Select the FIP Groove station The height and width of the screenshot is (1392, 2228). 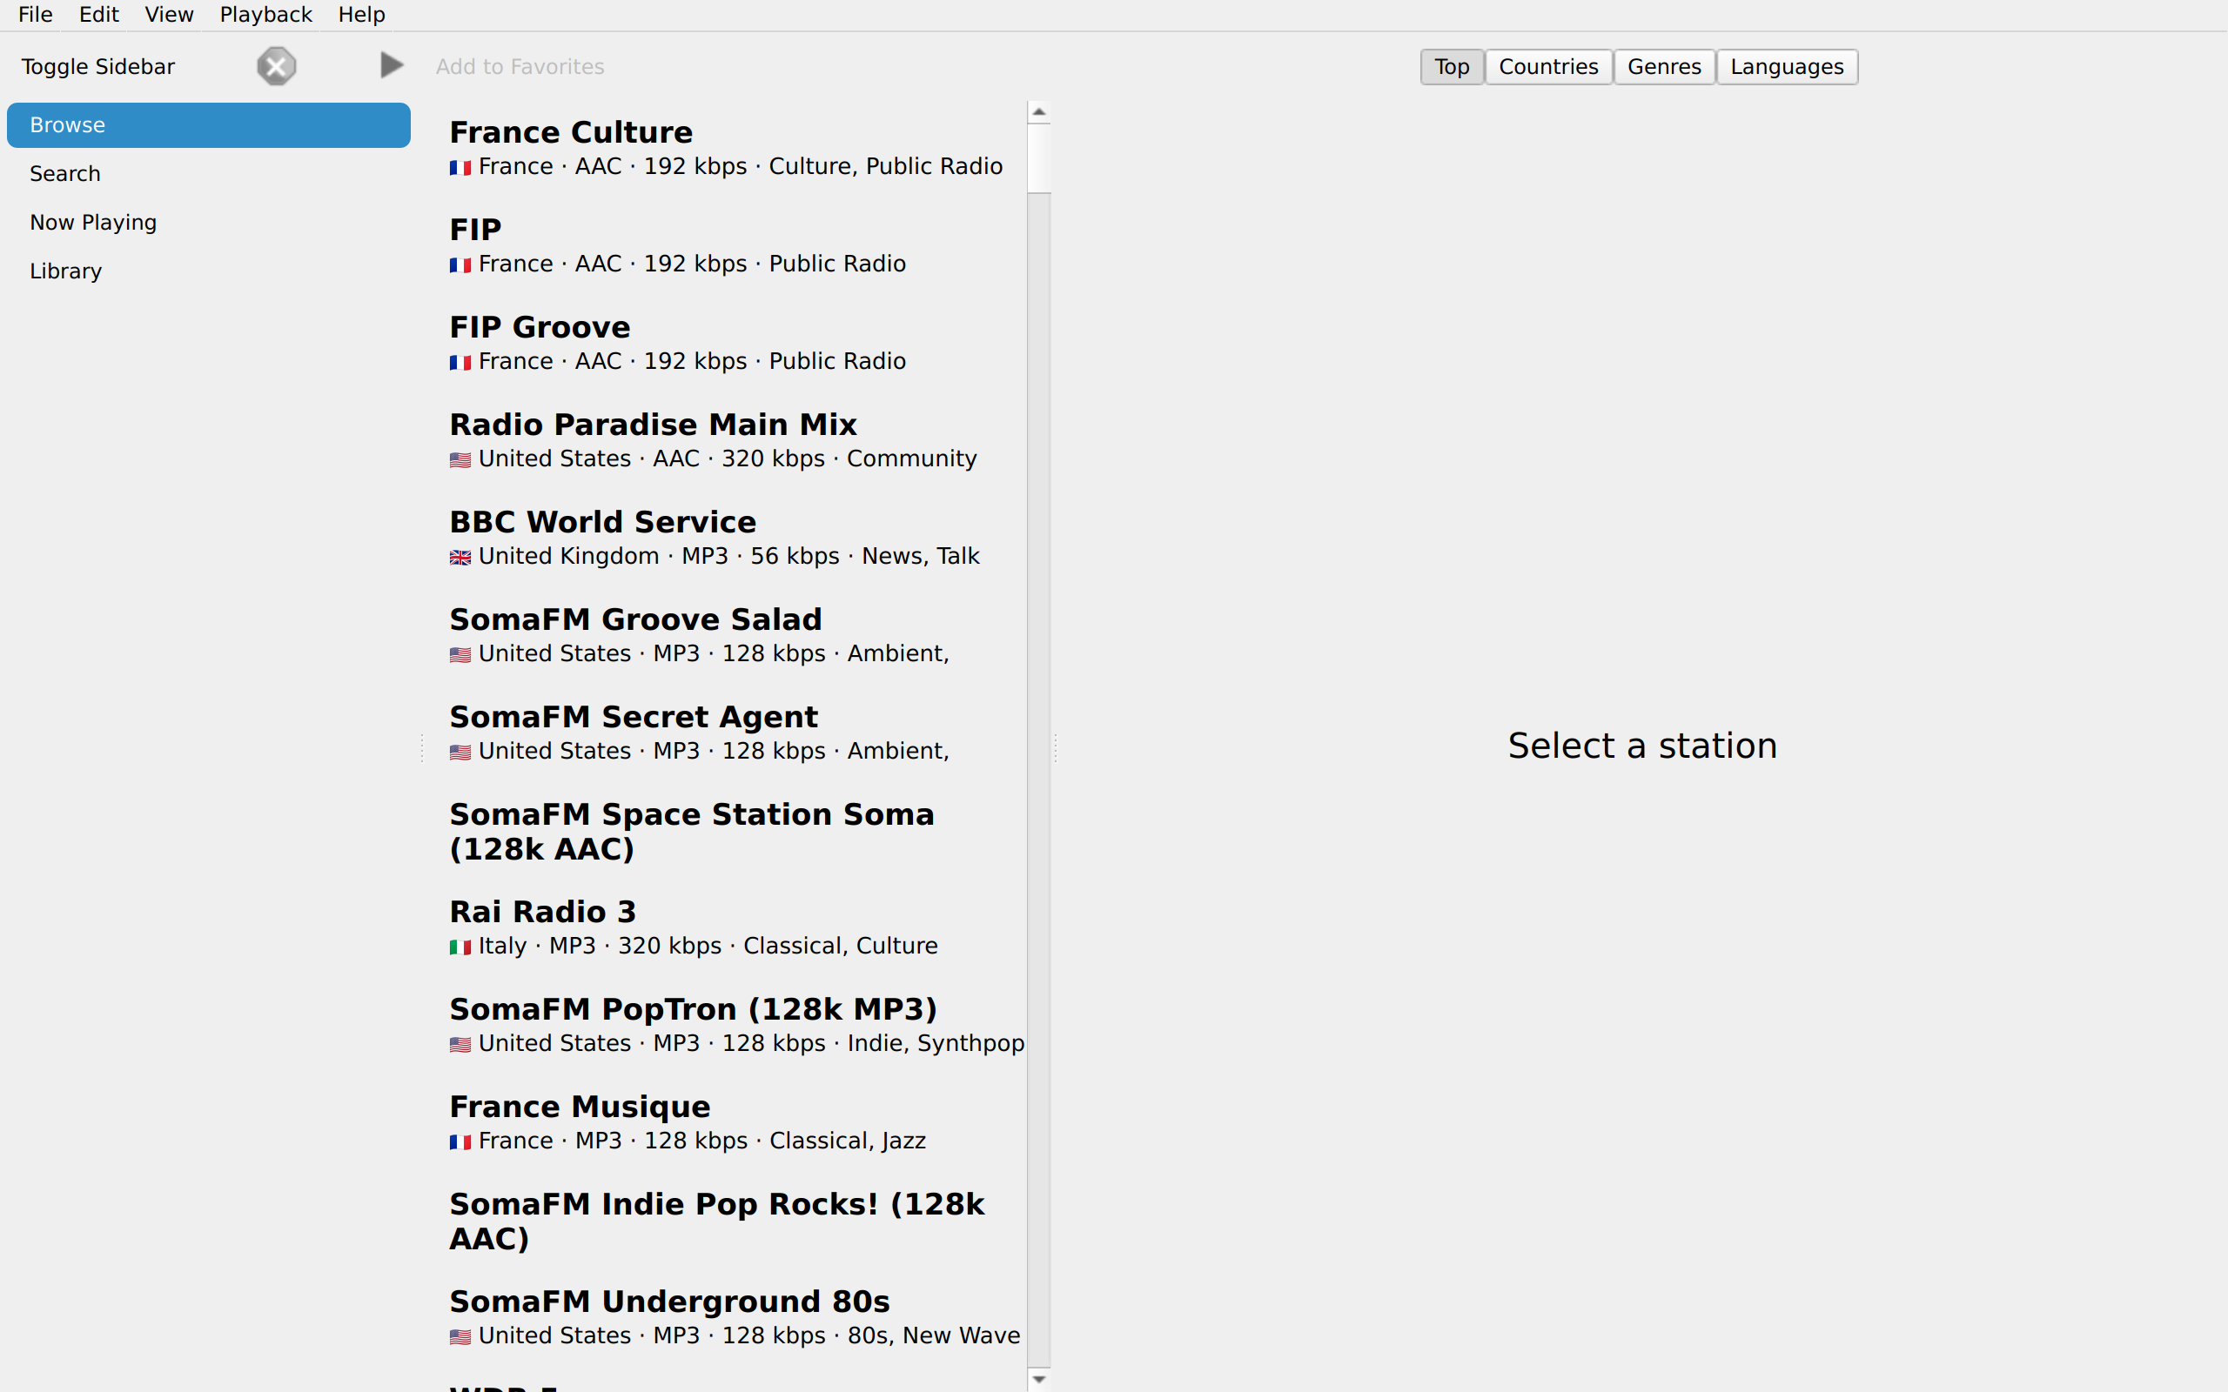tap(732, 344)
